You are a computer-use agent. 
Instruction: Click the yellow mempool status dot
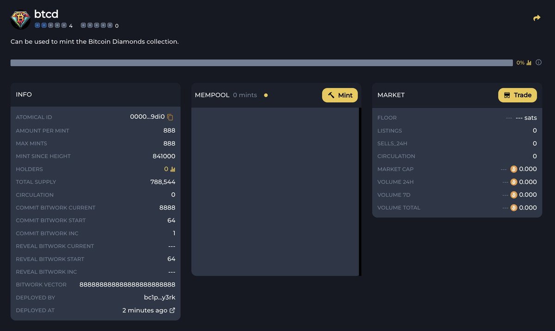click(266, 94)
